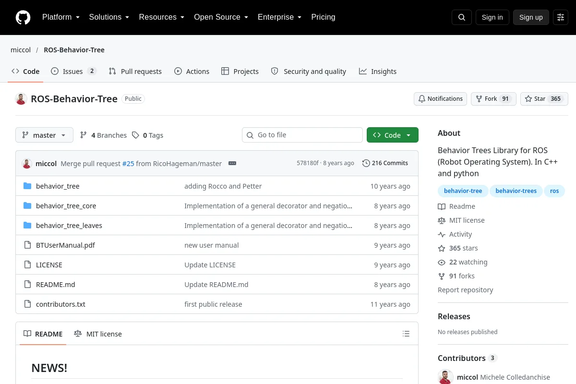Open the Actions tab
This screenshot has height=384, width=576.
192,72
